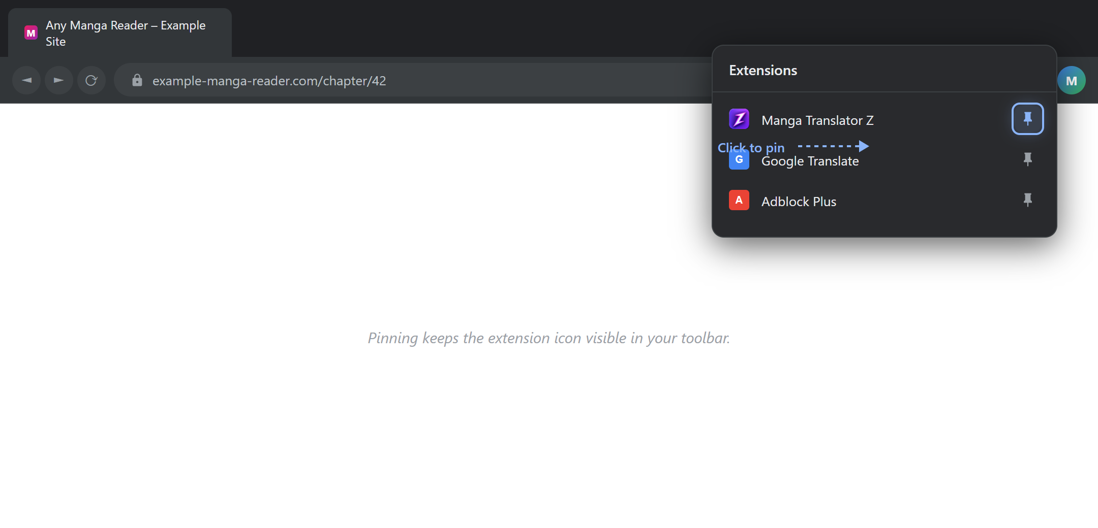Click the Adblock Plus extension icon
Image resolution: width=1098 pixels, height=528 pixels.
tap(739, 200)
